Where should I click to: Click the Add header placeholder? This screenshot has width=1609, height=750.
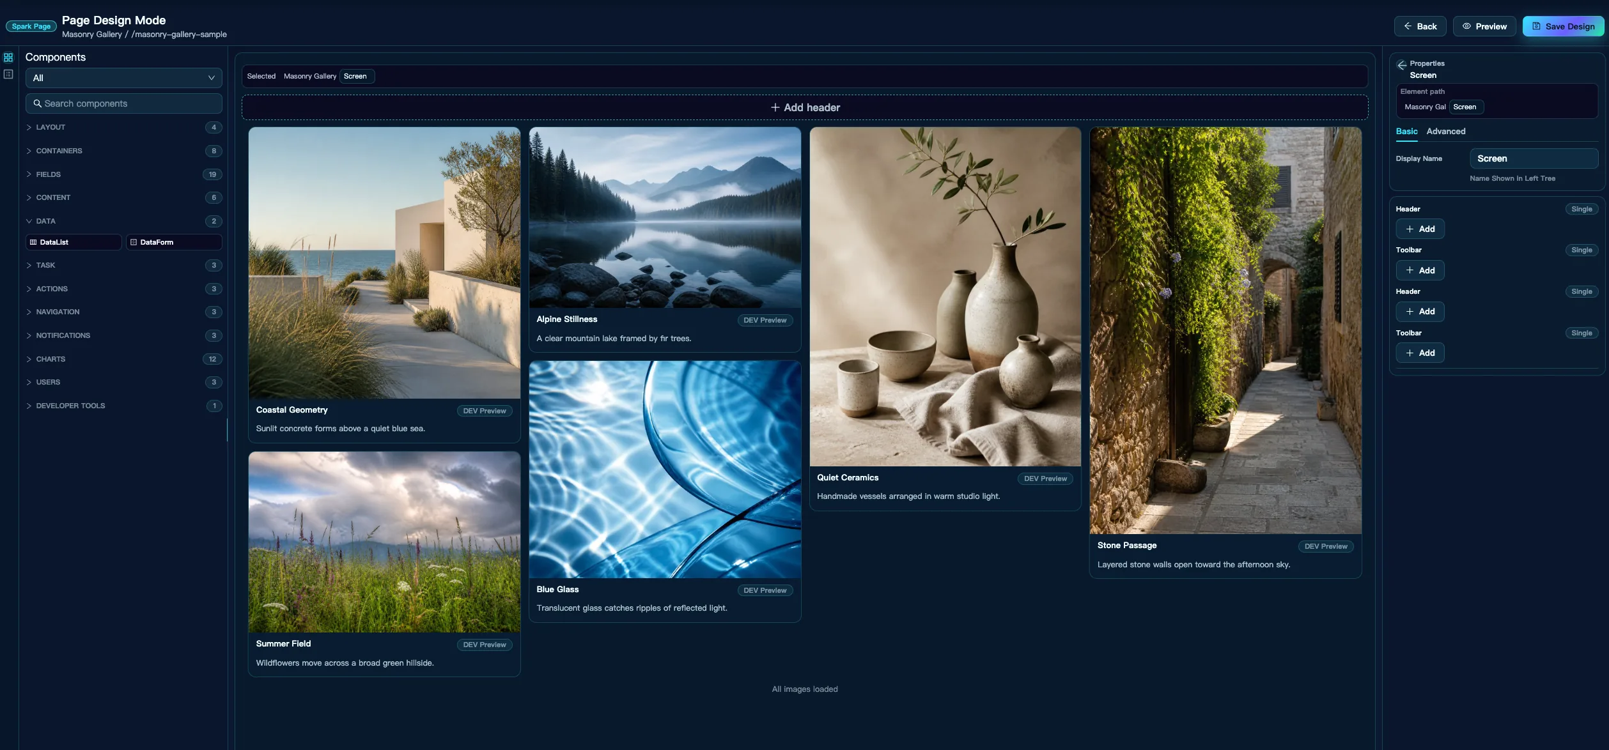coord(805,107)
